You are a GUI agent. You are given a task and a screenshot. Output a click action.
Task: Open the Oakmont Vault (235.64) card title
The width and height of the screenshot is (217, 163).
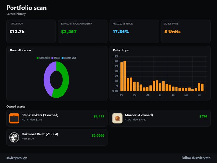40,134
